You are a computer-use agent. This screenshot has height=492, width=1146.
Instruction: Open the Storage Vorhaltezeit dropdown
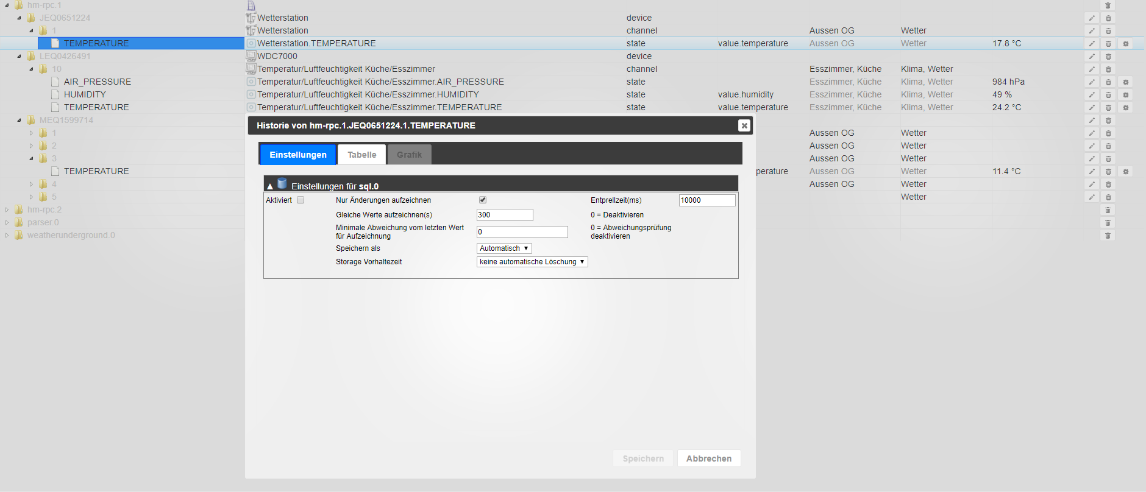(532, 262)
